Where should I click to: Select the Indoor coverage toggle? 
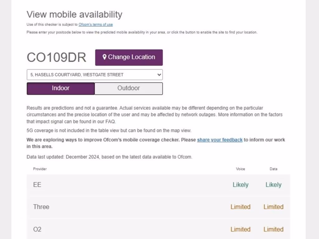[x=61, y=88]
